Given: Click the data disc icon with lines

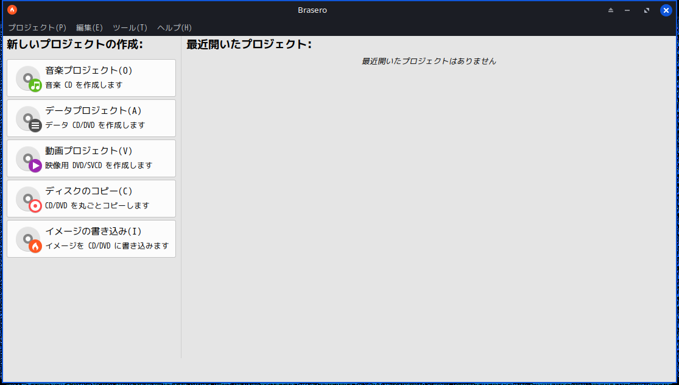Looking at the screenshot, I should click(29, 119).
